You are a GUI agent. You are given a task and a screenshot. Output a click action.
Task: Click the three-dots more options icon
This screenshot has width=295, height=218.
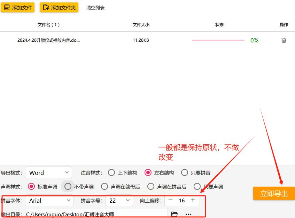188,214
